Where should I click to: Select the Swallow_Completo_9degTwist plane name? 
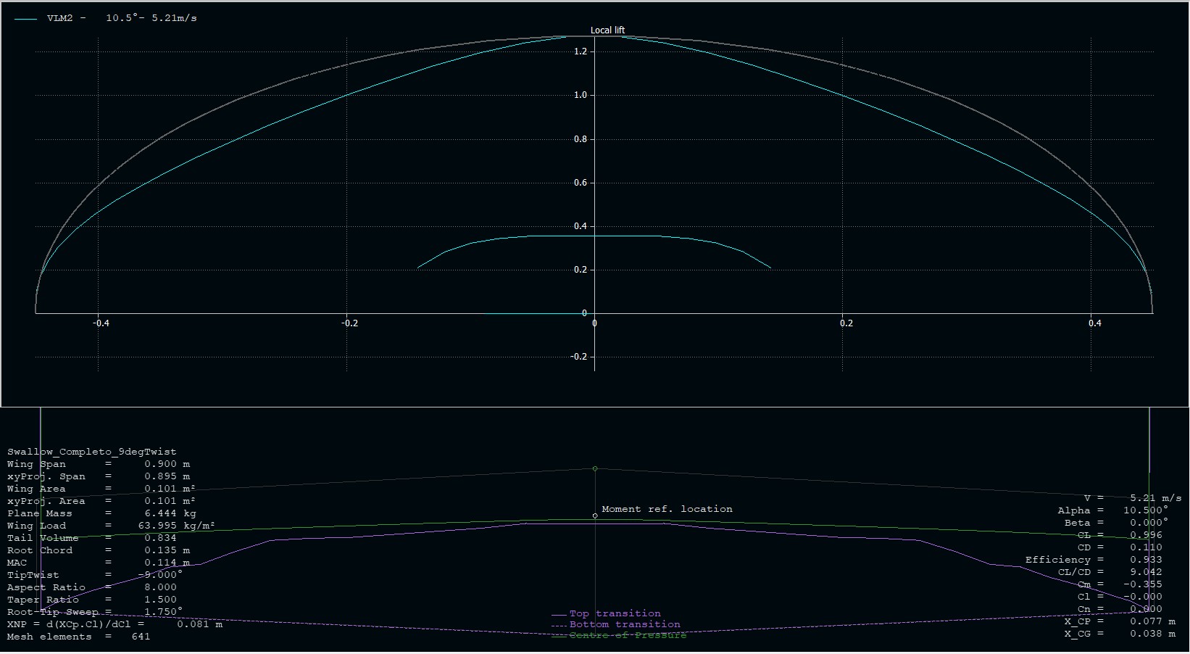click(x=92, y=452)
